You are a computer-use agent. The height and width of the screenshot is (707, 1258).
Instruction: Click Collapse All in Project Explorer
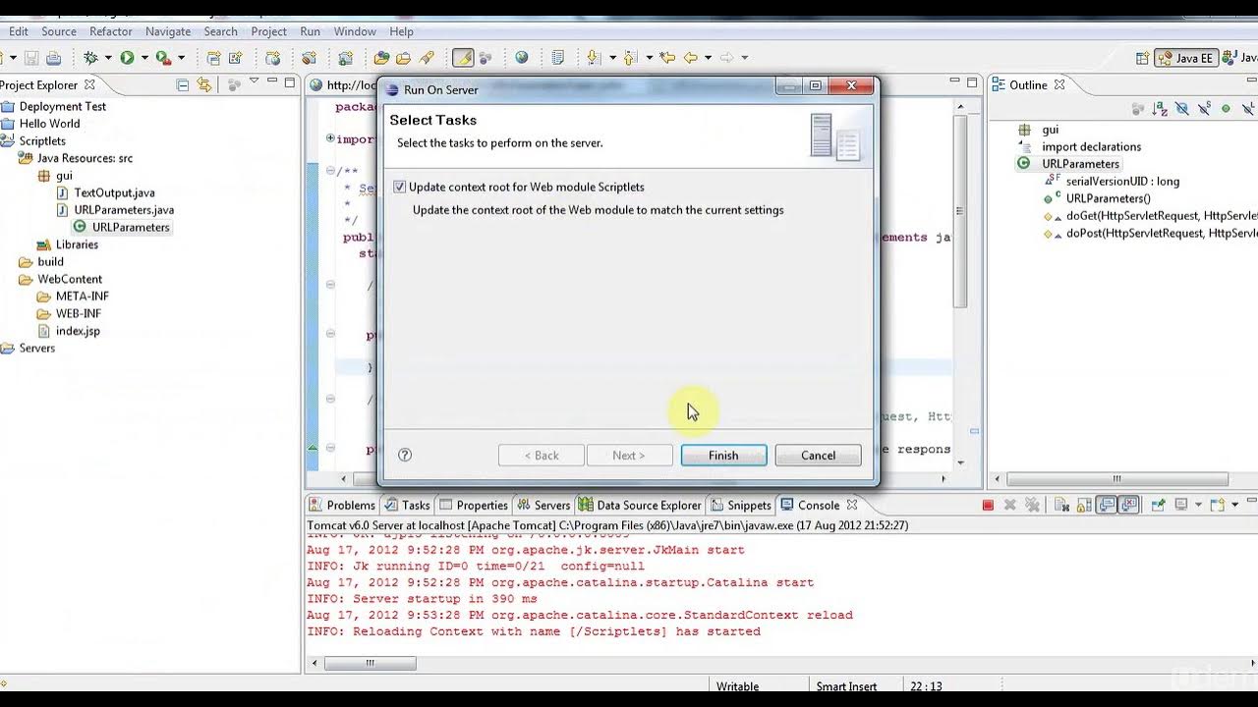click(x=183, y=84)
